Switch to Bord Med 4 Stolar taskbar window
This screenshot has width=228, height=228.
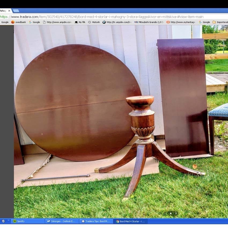click(x=130, y=221)
